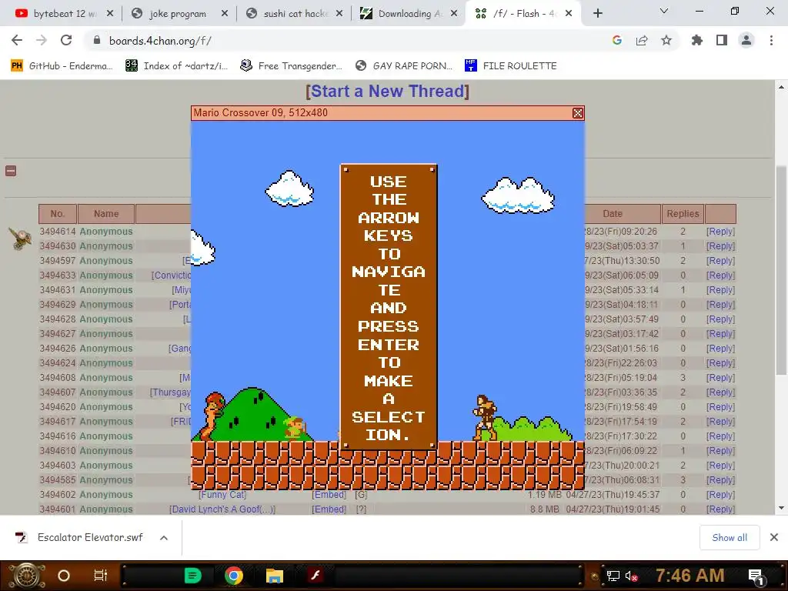
Task: Expand download options chevron for Escalator Elevator.swf
Action: tap(164, 538)
